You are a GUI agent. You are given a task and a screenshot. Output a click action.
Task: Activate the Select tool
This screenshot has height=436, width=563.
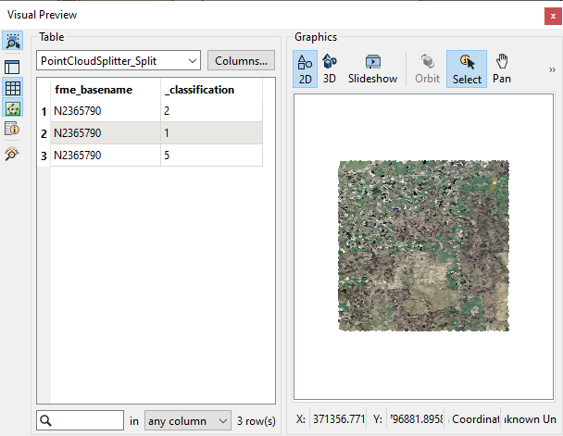(467, 69)
